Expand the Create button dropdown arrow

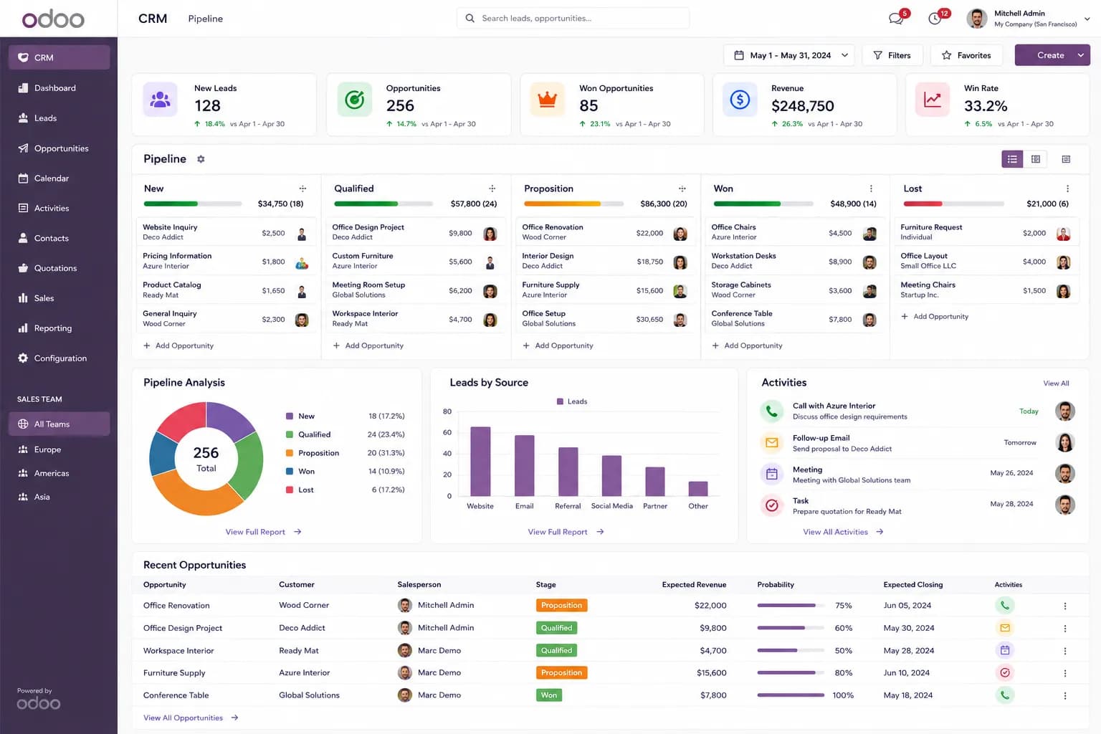[x=1081, y=55]
